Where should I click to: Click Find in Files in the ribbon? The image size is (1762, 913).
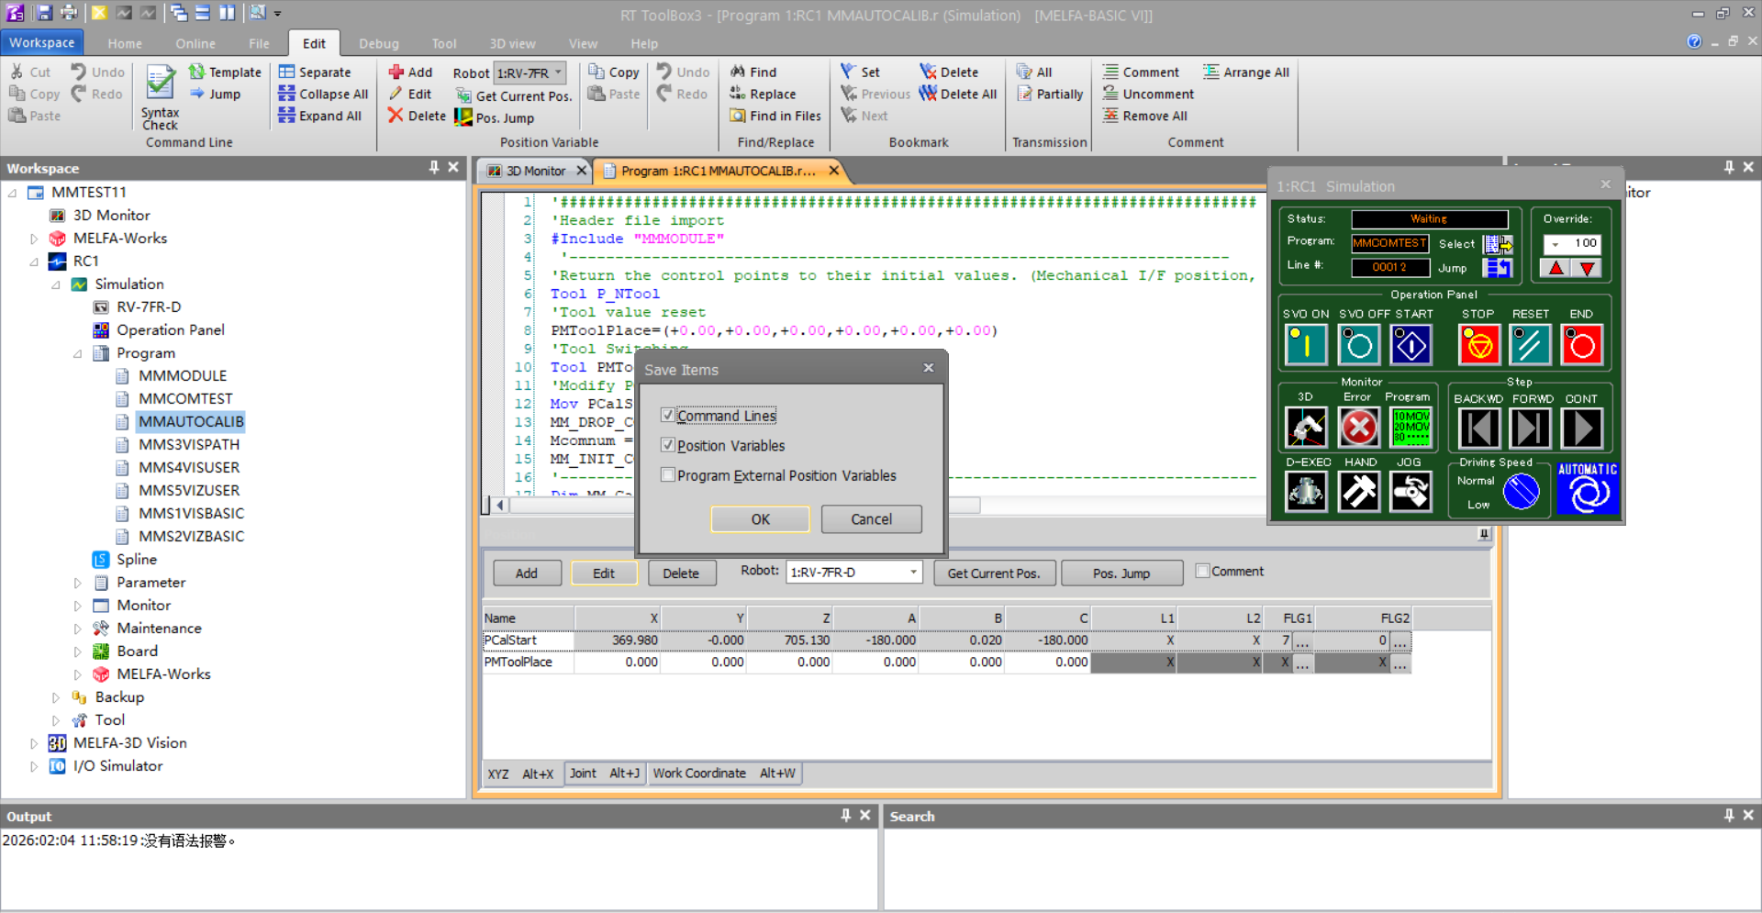[775, 116]
